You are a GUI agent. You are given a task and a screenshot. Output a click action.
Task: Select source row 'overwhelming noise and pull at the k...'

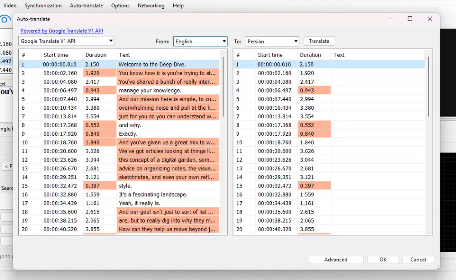point(119,108)
